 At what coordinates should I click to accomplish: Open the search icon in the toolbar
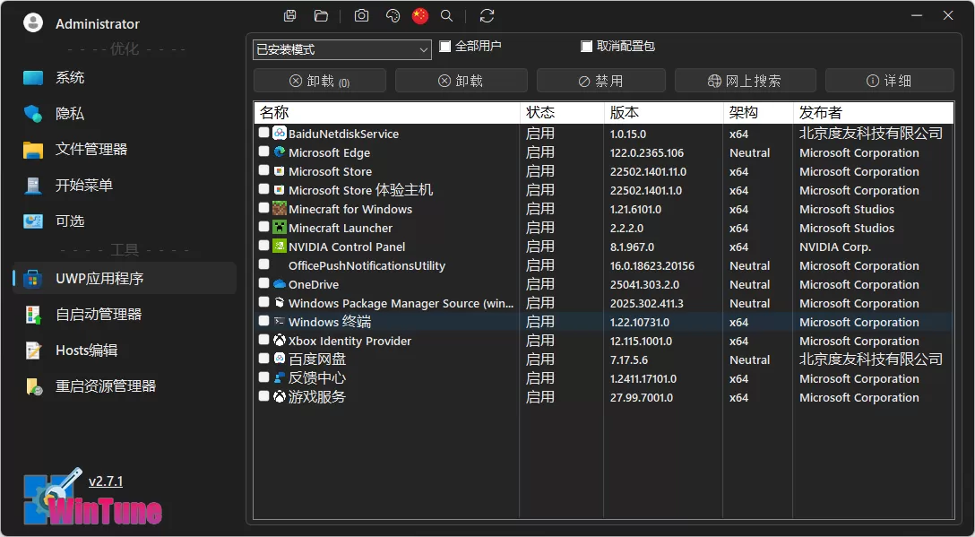coord(445,15)
